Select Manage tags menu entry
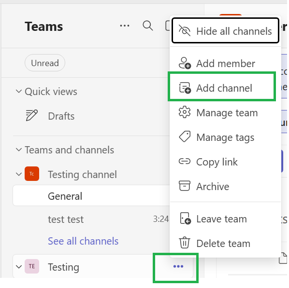The width and height of the screenshot is (289, 288). coord(225,137)
